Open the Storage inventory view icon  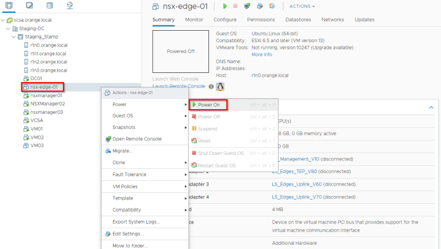click(x=49, y=6)
